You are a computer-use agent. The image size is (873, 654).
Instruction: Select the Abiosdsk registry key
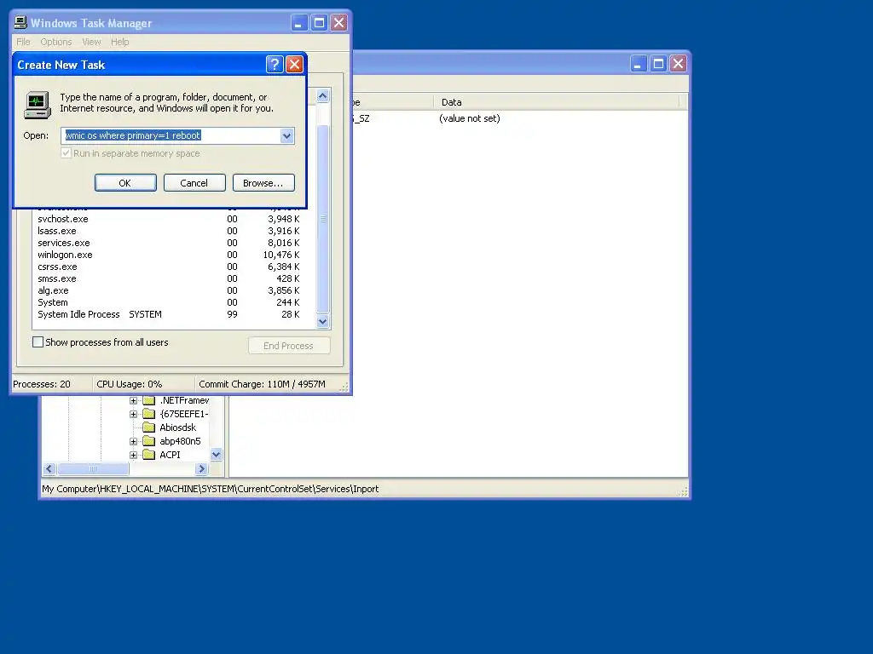(x=177, y=427)
